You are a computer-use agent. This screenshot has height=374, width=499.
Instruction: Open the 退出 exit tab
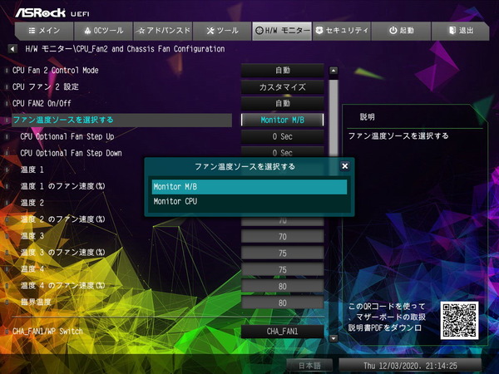[x=460, y=31]
